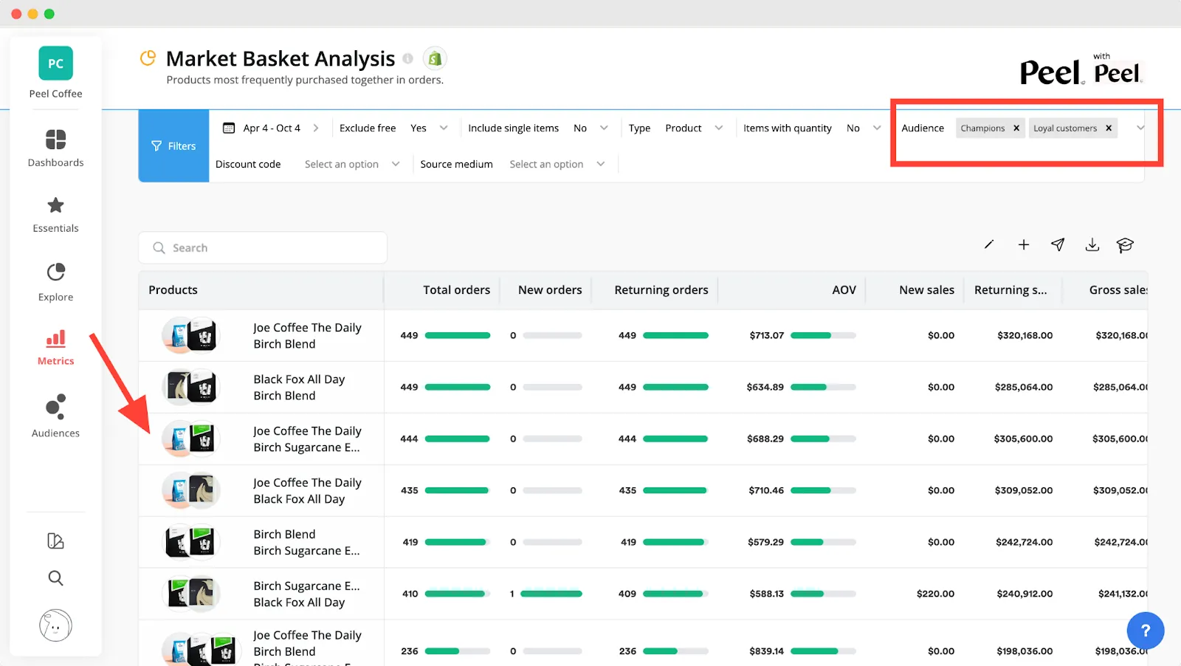
Task: Click the Market Basket Analysis title
Action: pyautogui.click(x=280, y=58)
